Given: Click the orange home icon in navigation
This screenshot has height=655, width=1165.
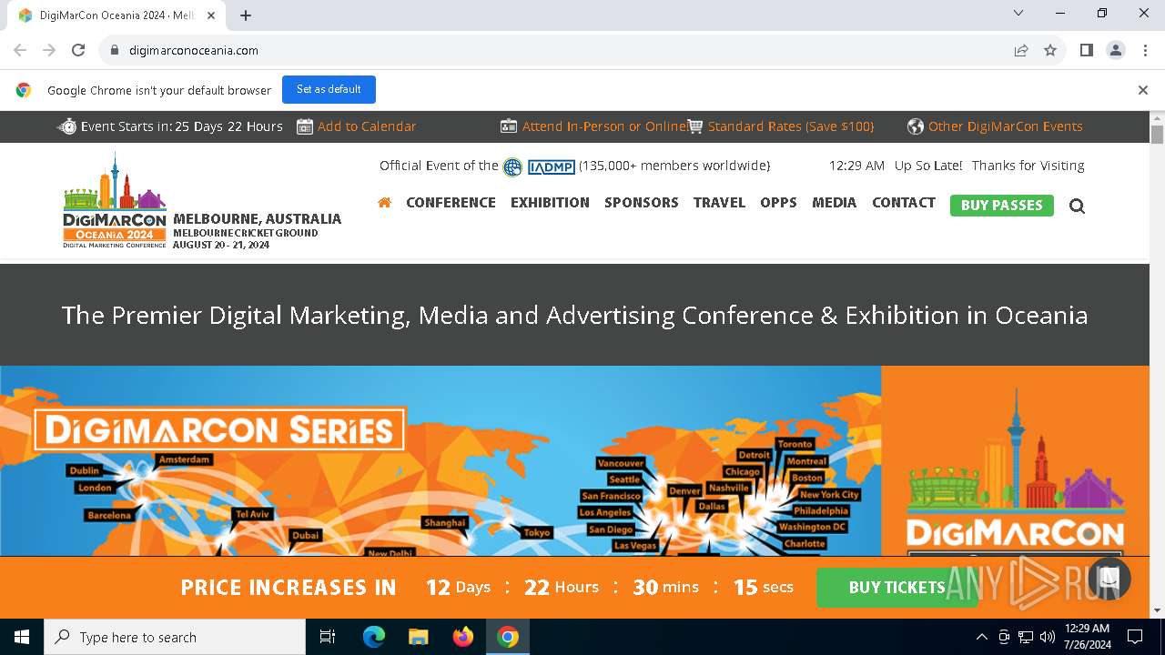Looking at the screenshot, I should pos(384,203).
